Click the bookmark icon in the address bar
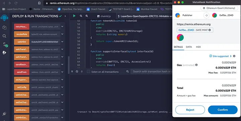241x121 pixels. coord(39,3)
